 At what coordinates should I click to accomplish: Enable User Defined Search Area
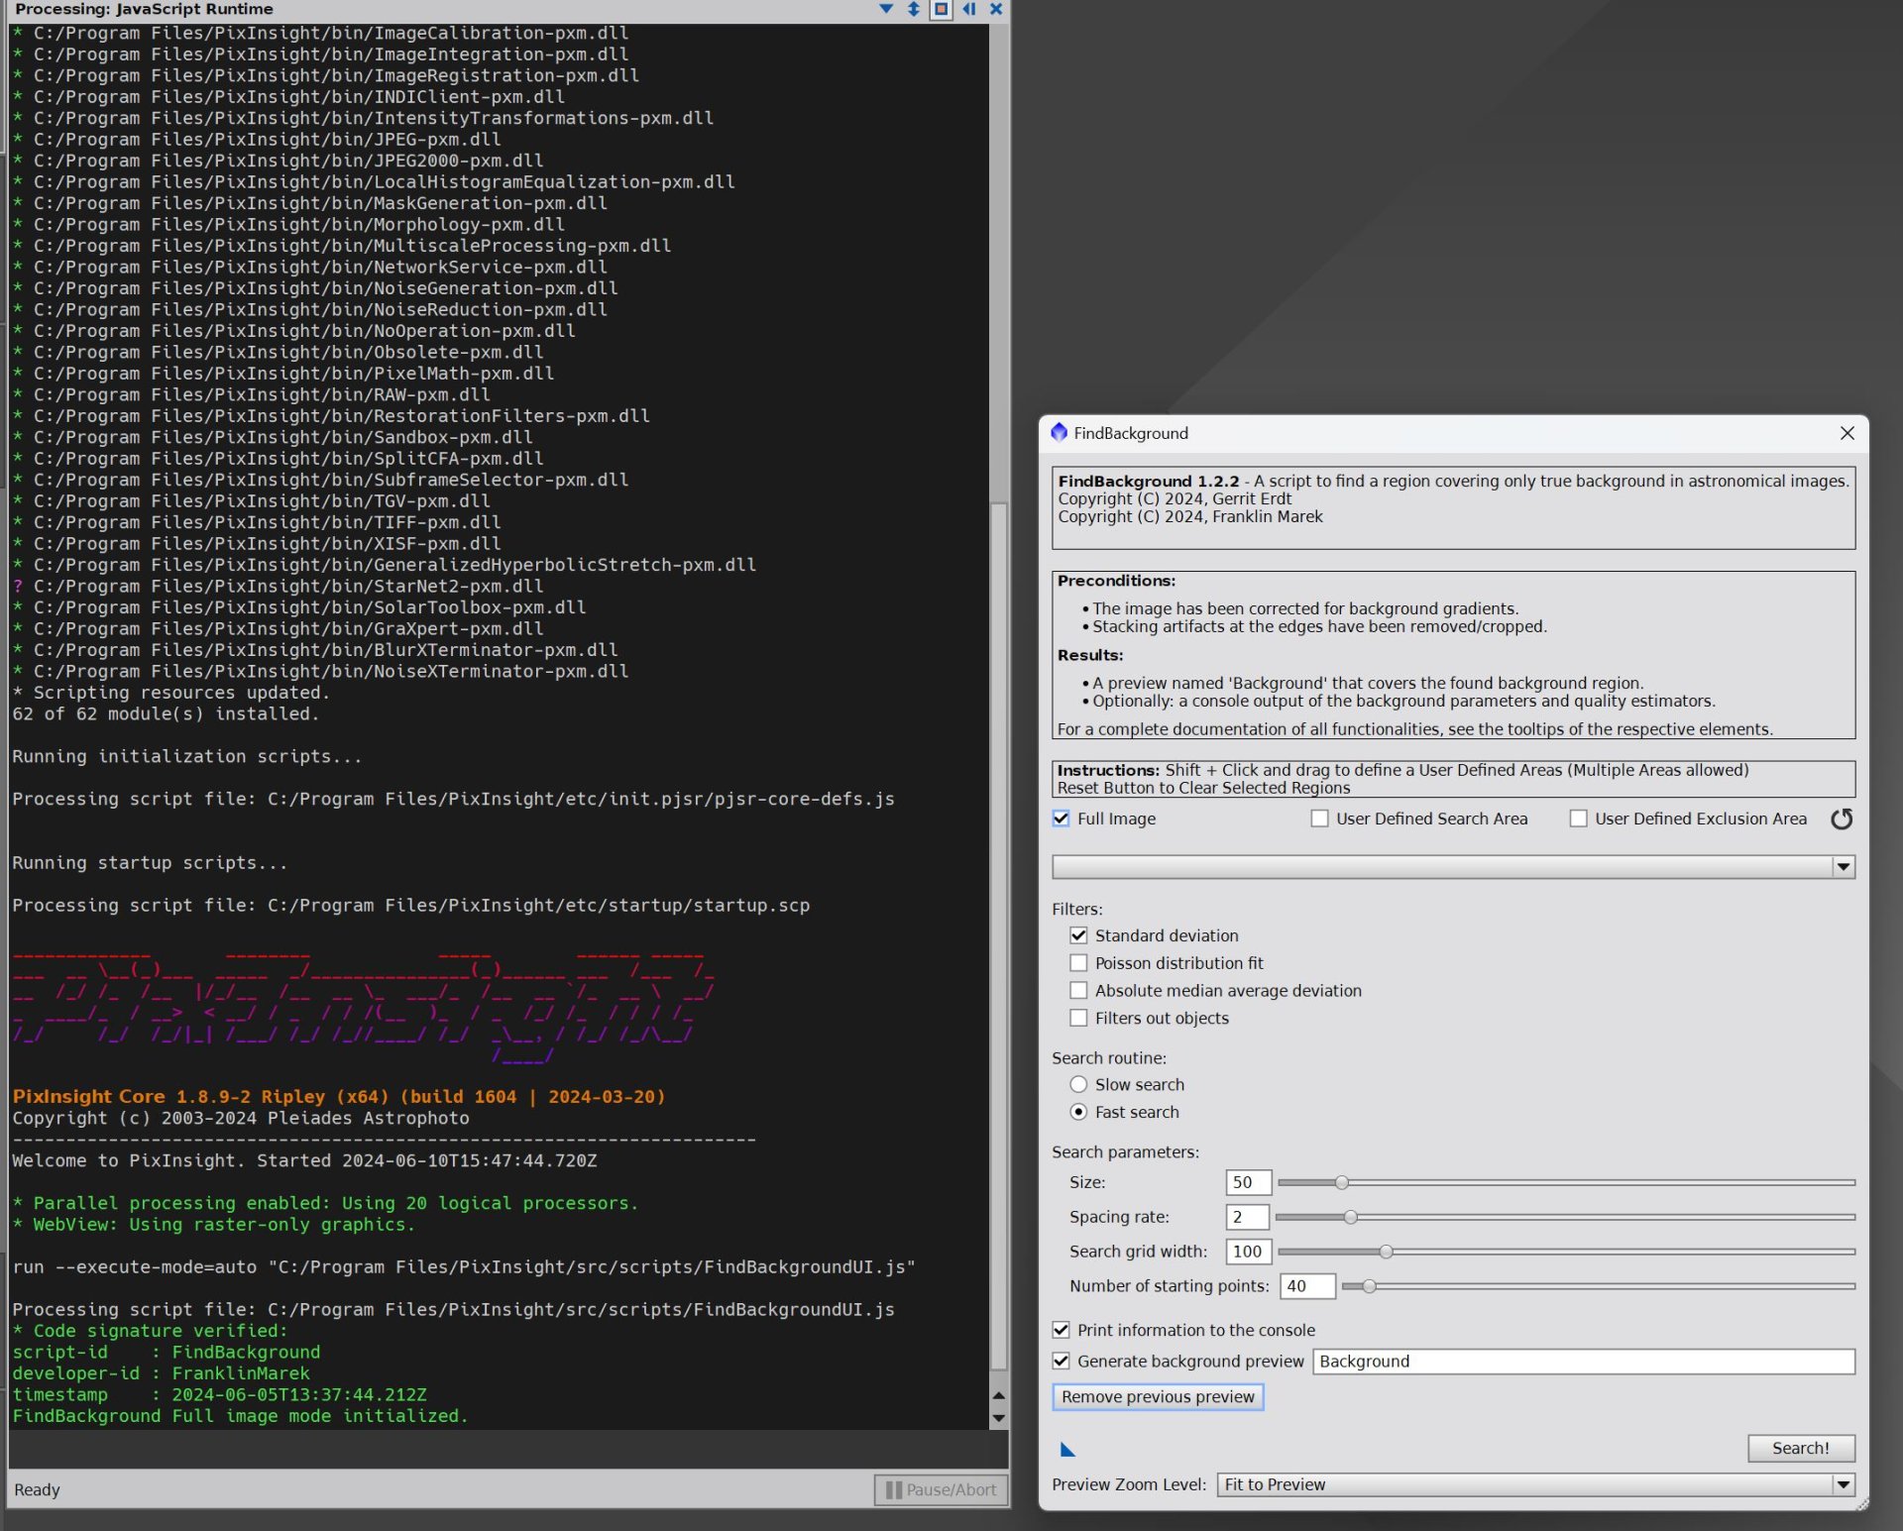[x=1319, y=819]
